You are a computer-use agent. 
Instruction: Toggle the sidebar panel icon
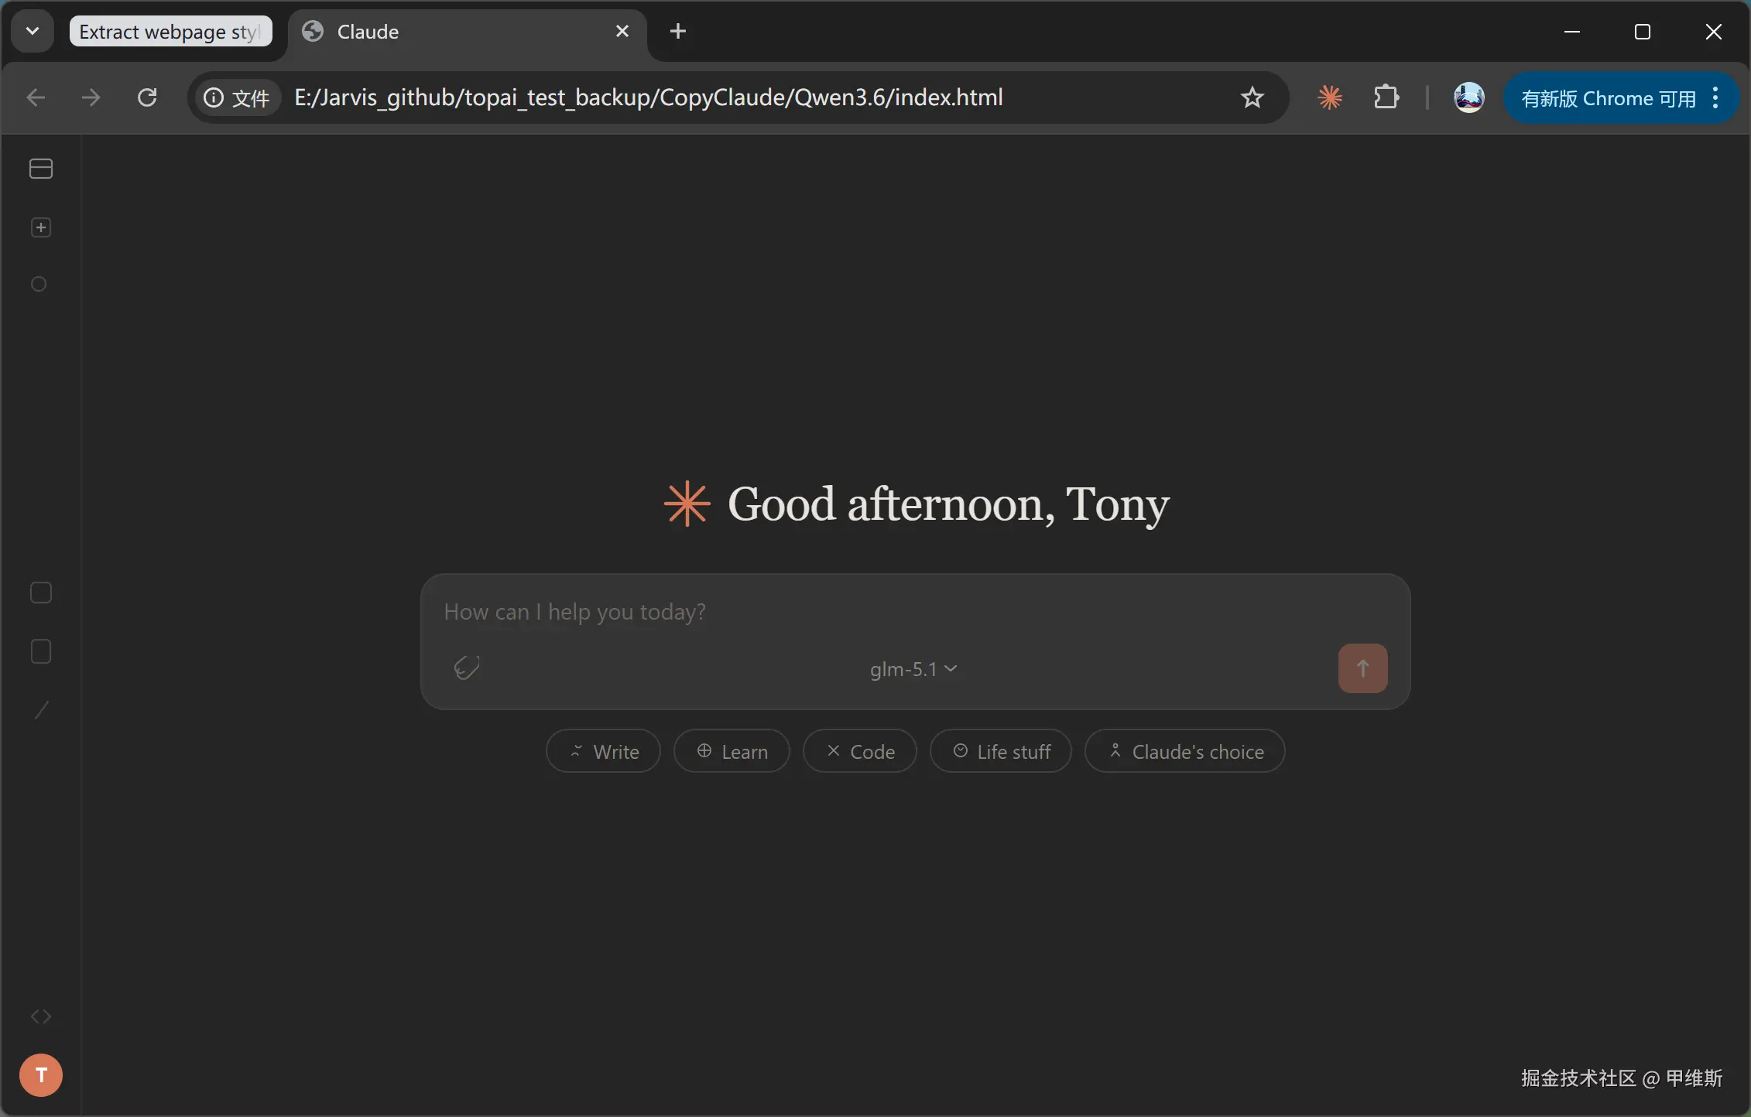tap(41, 169)
